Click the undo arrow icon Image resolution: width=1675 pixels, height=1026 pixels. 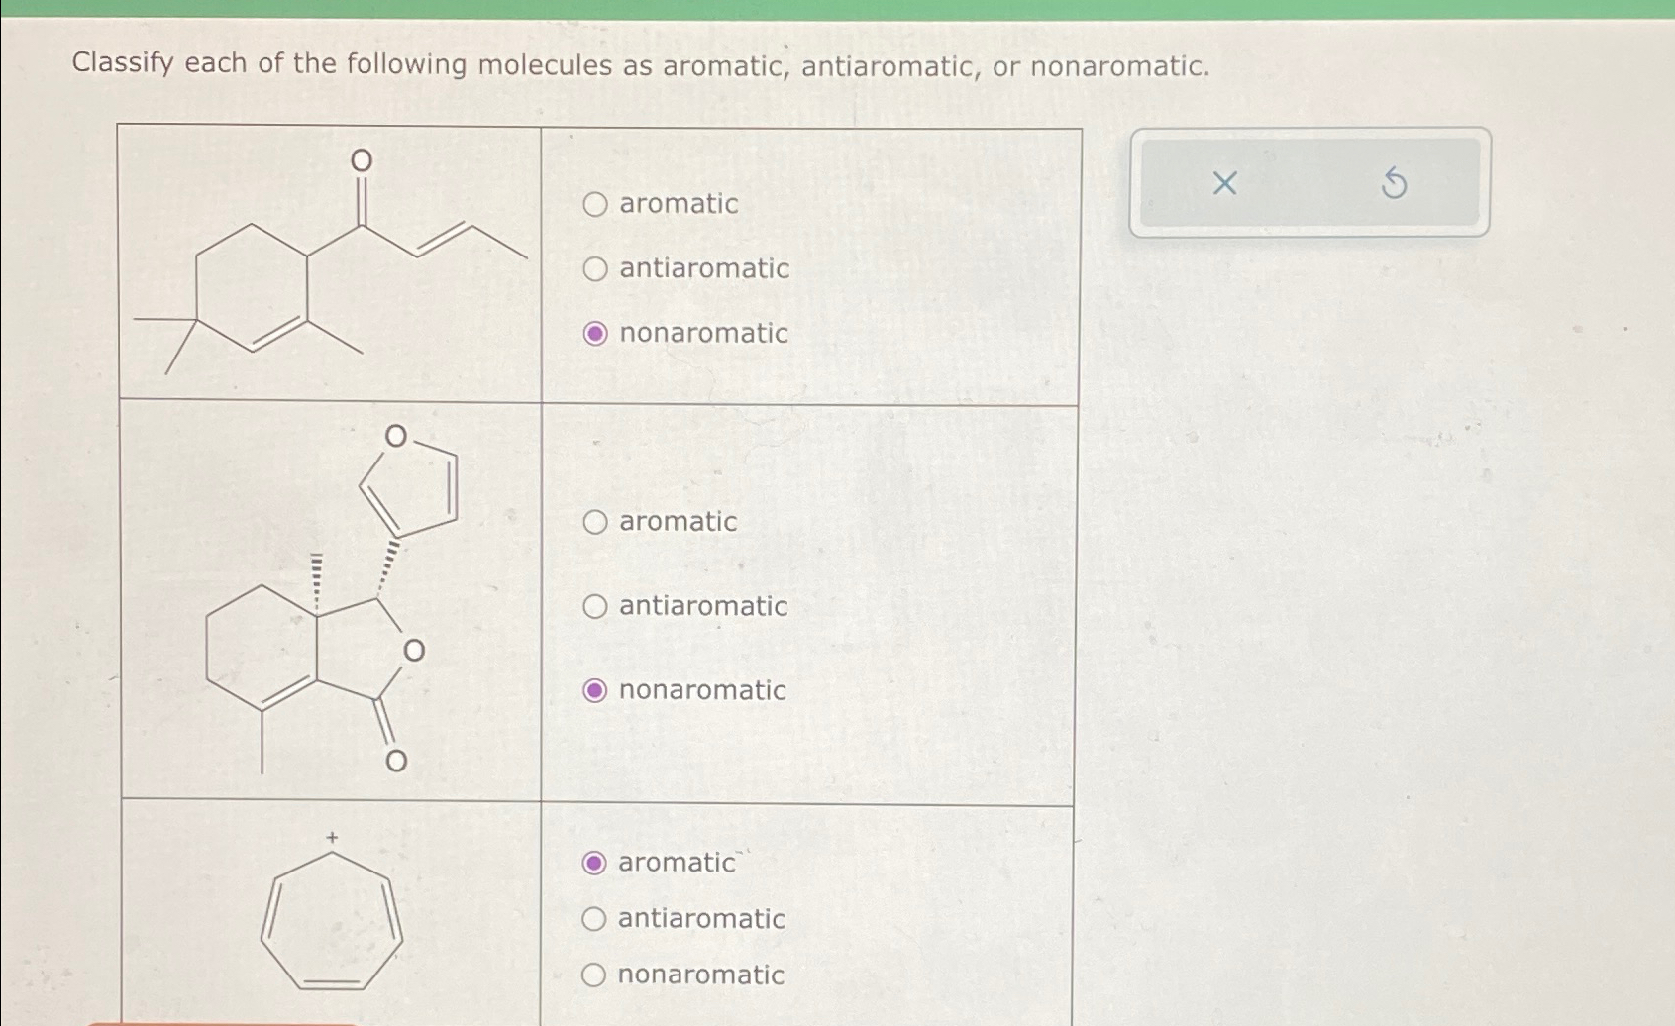tap(1394, 184)
